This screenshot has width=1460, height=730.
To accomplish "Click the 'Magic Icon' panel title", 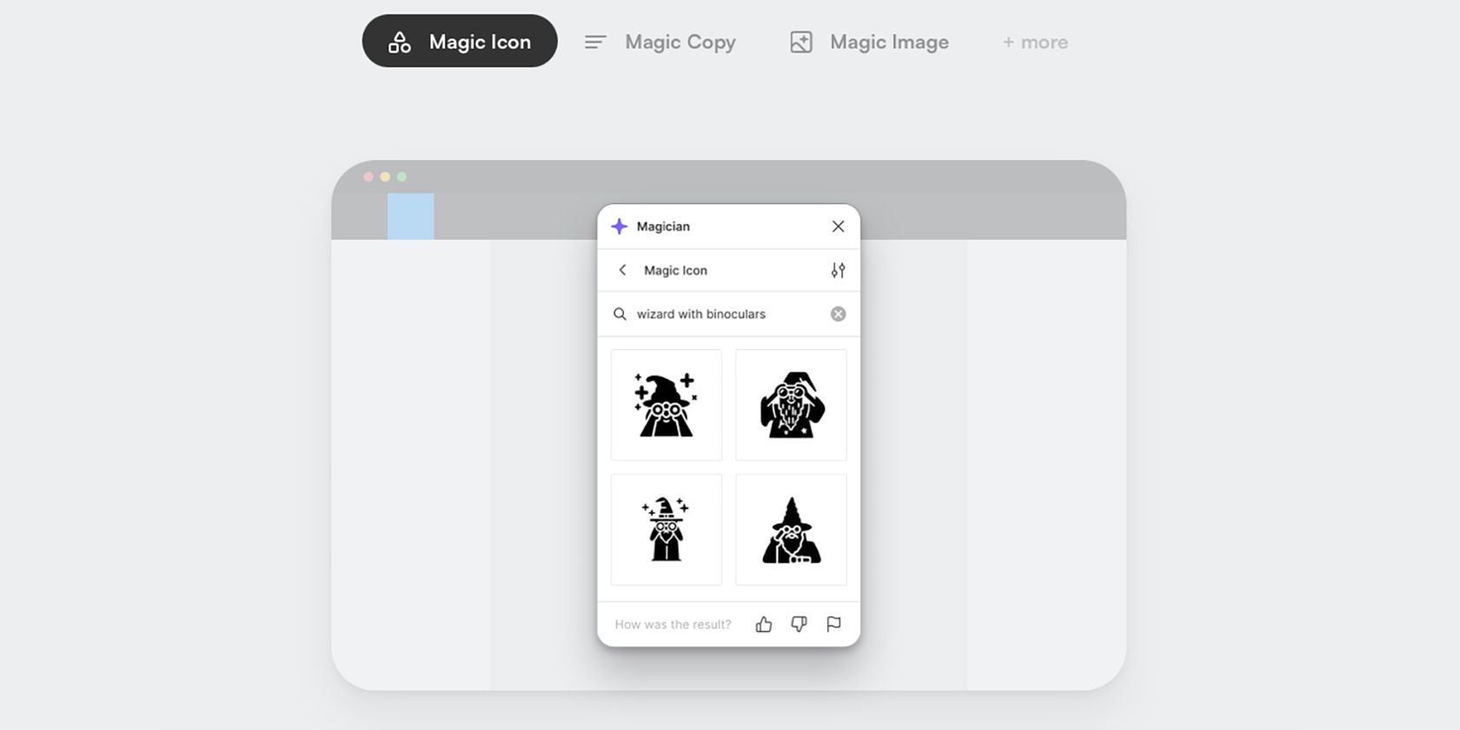I will (x=675, y=270).
